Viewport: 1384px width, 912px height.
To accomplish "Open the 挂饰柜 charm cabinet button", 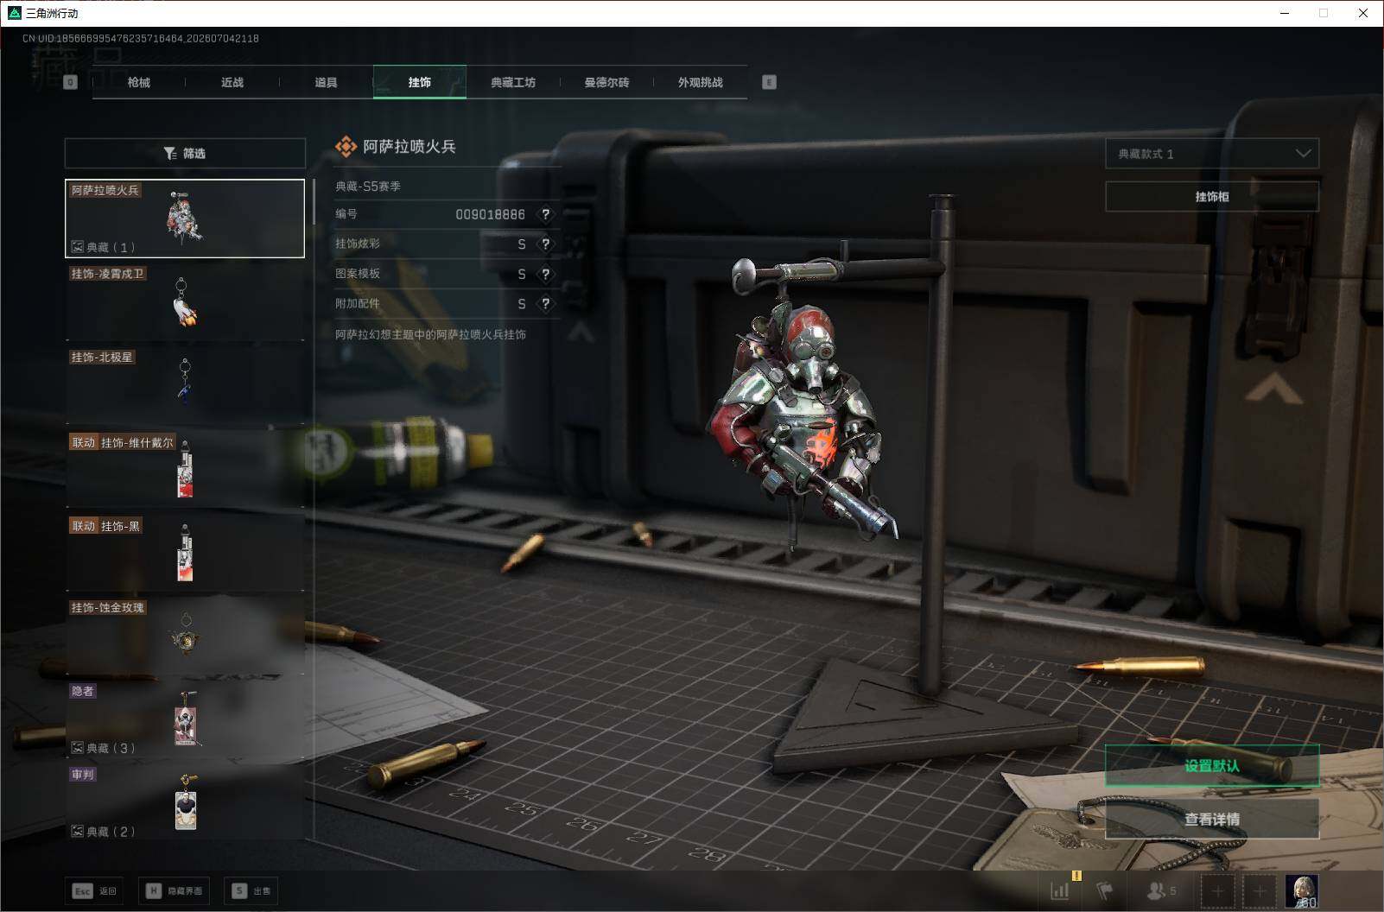I will tap(1212, 197).
